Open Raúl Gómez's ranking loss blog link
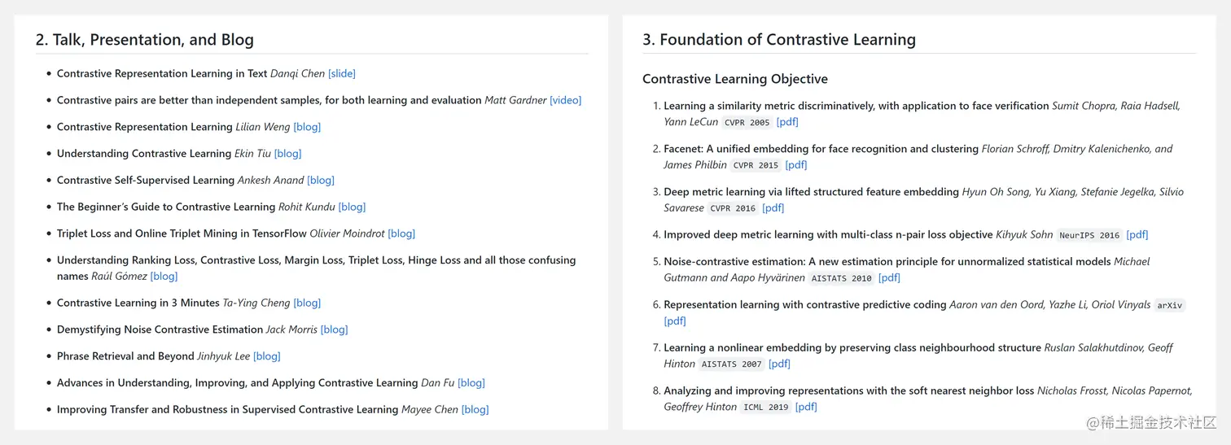 tap(164, 277)
